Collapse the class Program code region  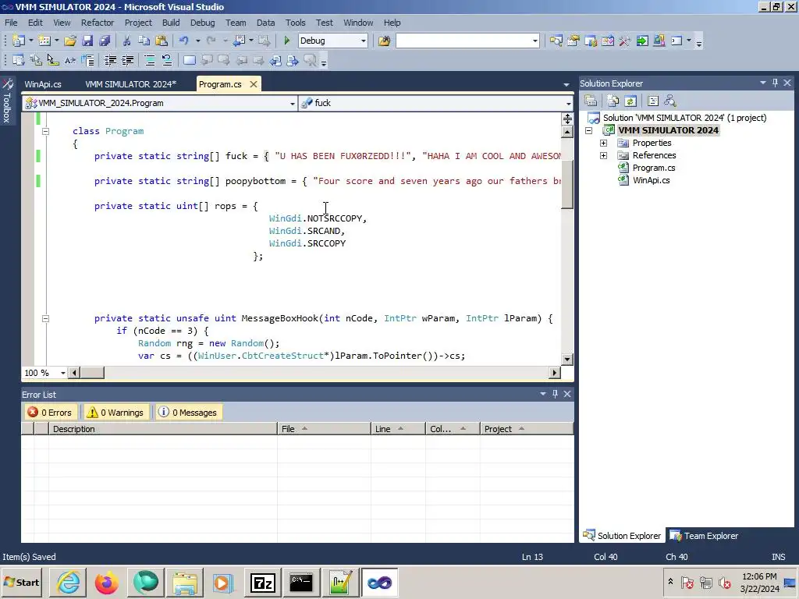click(45, 131)
